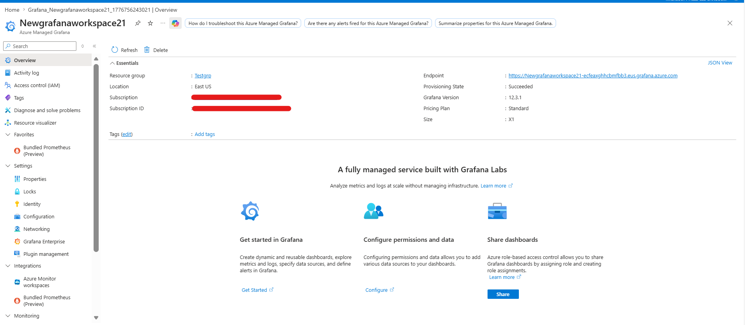The height and width of the screenshot is (325, 746).
Task: Collapse the Favorites group in sidebar
Action: tap(8, 134)
